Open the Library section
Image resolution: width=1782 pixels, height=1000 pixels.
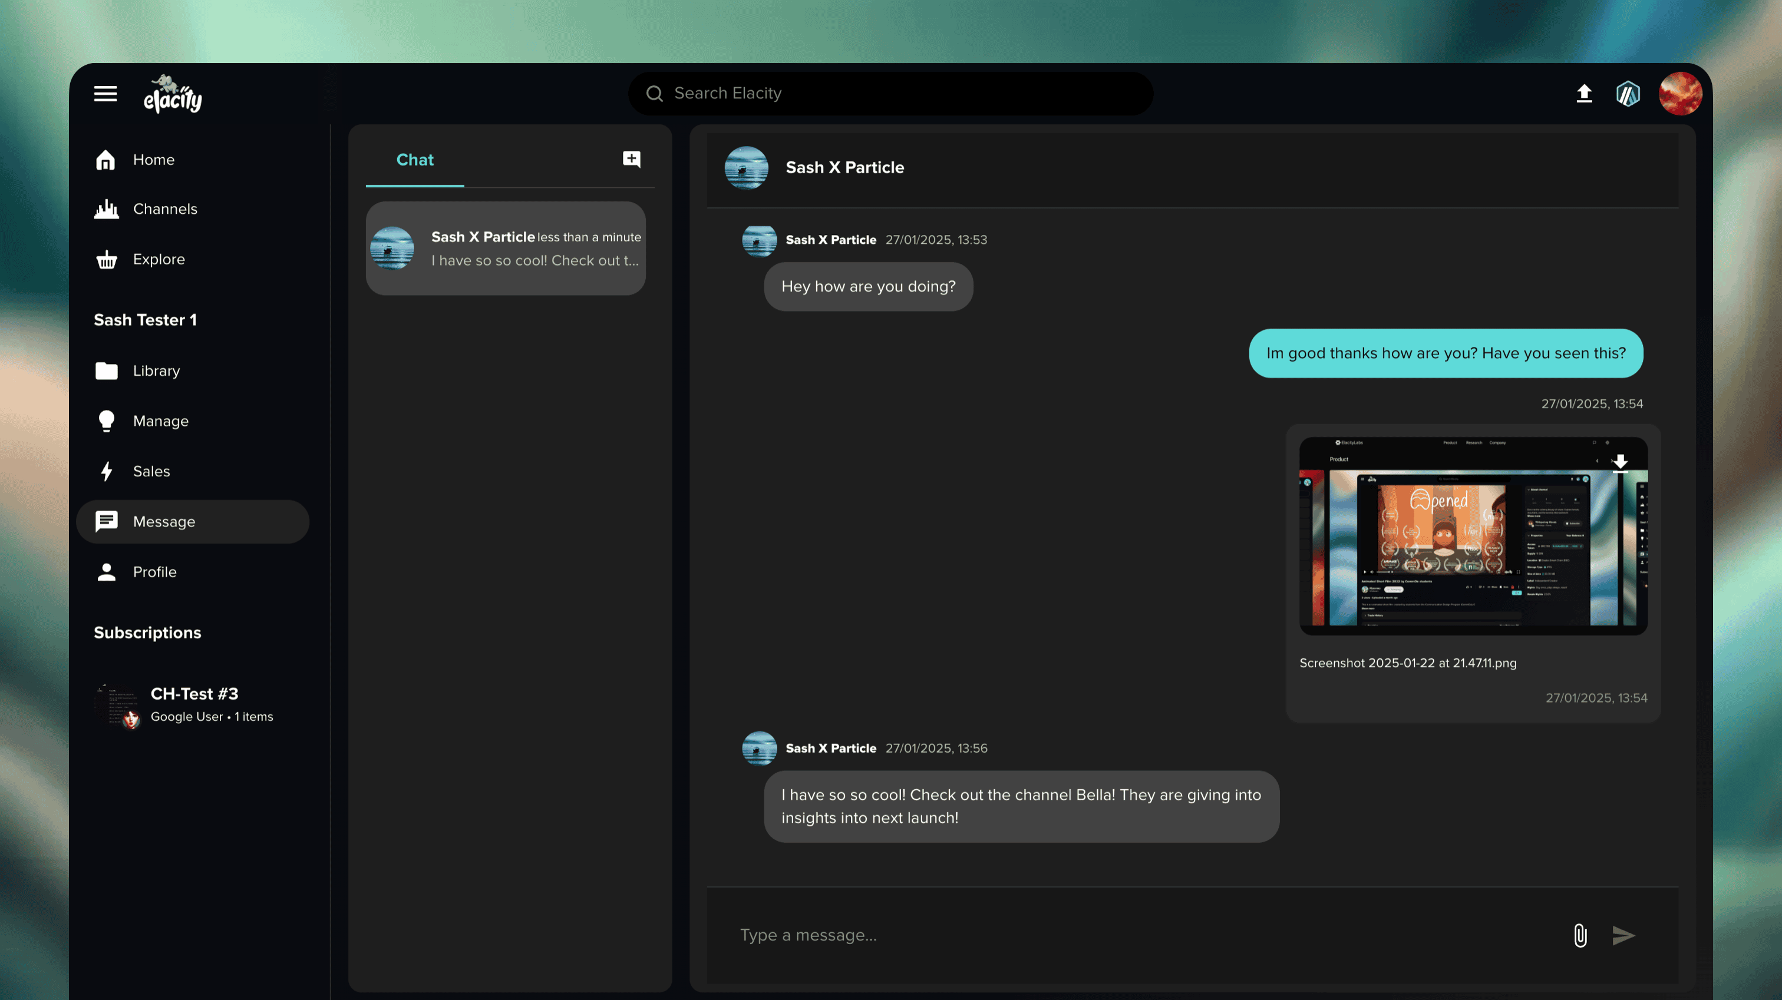156,370
